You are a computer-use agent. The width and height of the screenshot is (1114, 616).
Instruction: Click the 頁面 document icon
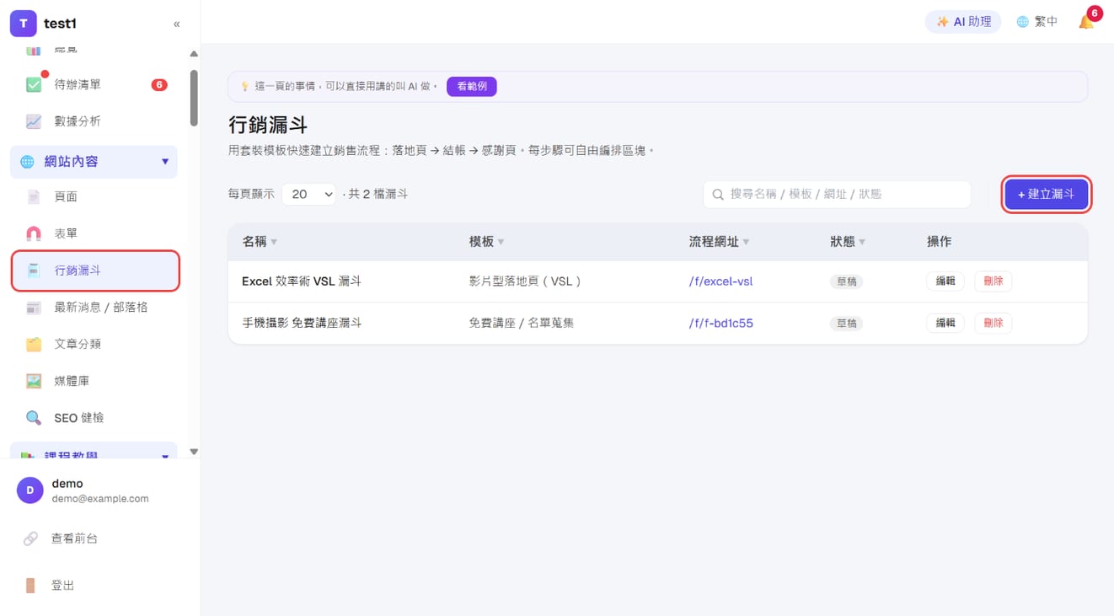point(34,196)
